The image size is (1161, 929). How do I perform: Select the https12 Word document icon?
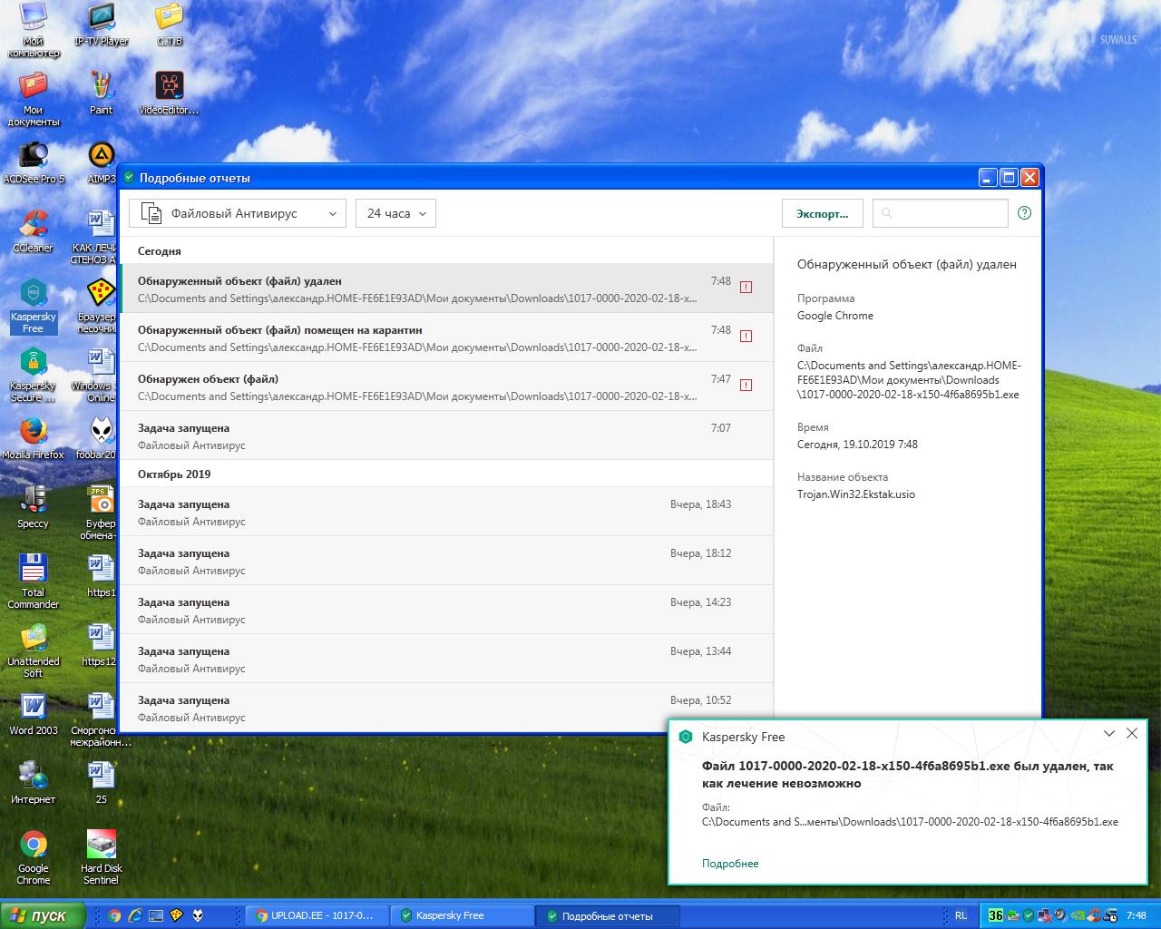click(101, 645)
